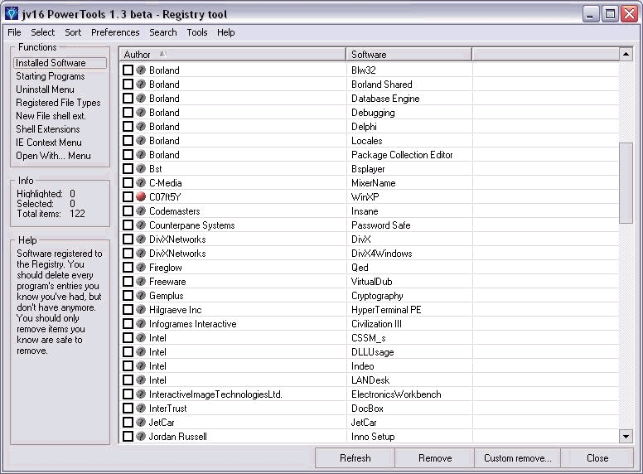The height and width of the screenshot is (474, 643).
Task: Click the status icon beside InterTrust
Action: pyautogui.click(x=141, y=408)
